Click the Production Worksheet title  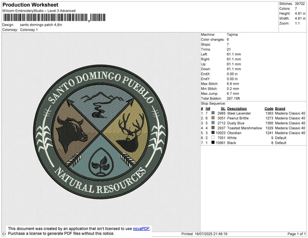tap(30, 5)
